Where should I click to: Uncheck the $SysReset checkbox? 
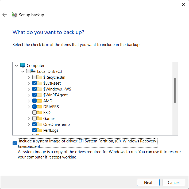point(34,83)
